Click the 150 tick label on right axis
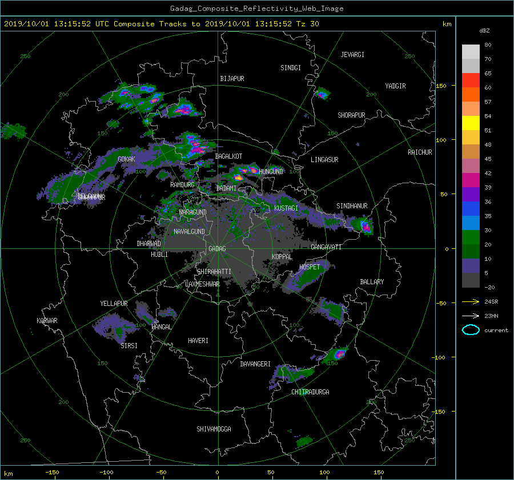This screenshot has width=514, height=480. [x=441, y=86]
